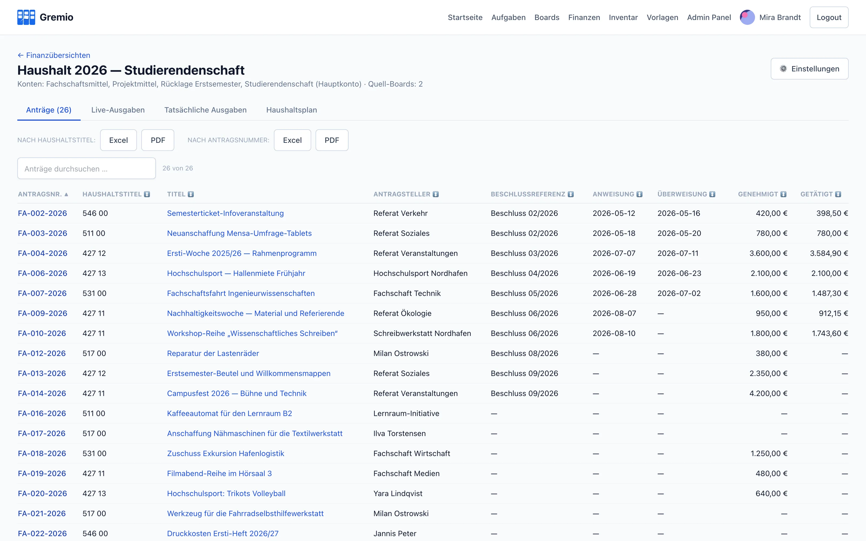Open Mira Brandt's avatar picture
The width and height of the screenshot is (866, 541).
pyautogui.click(x=747, y=17)
